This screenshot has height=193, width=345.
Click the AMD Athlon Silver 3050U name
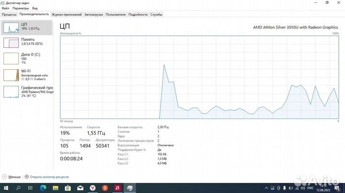(296, 27)
